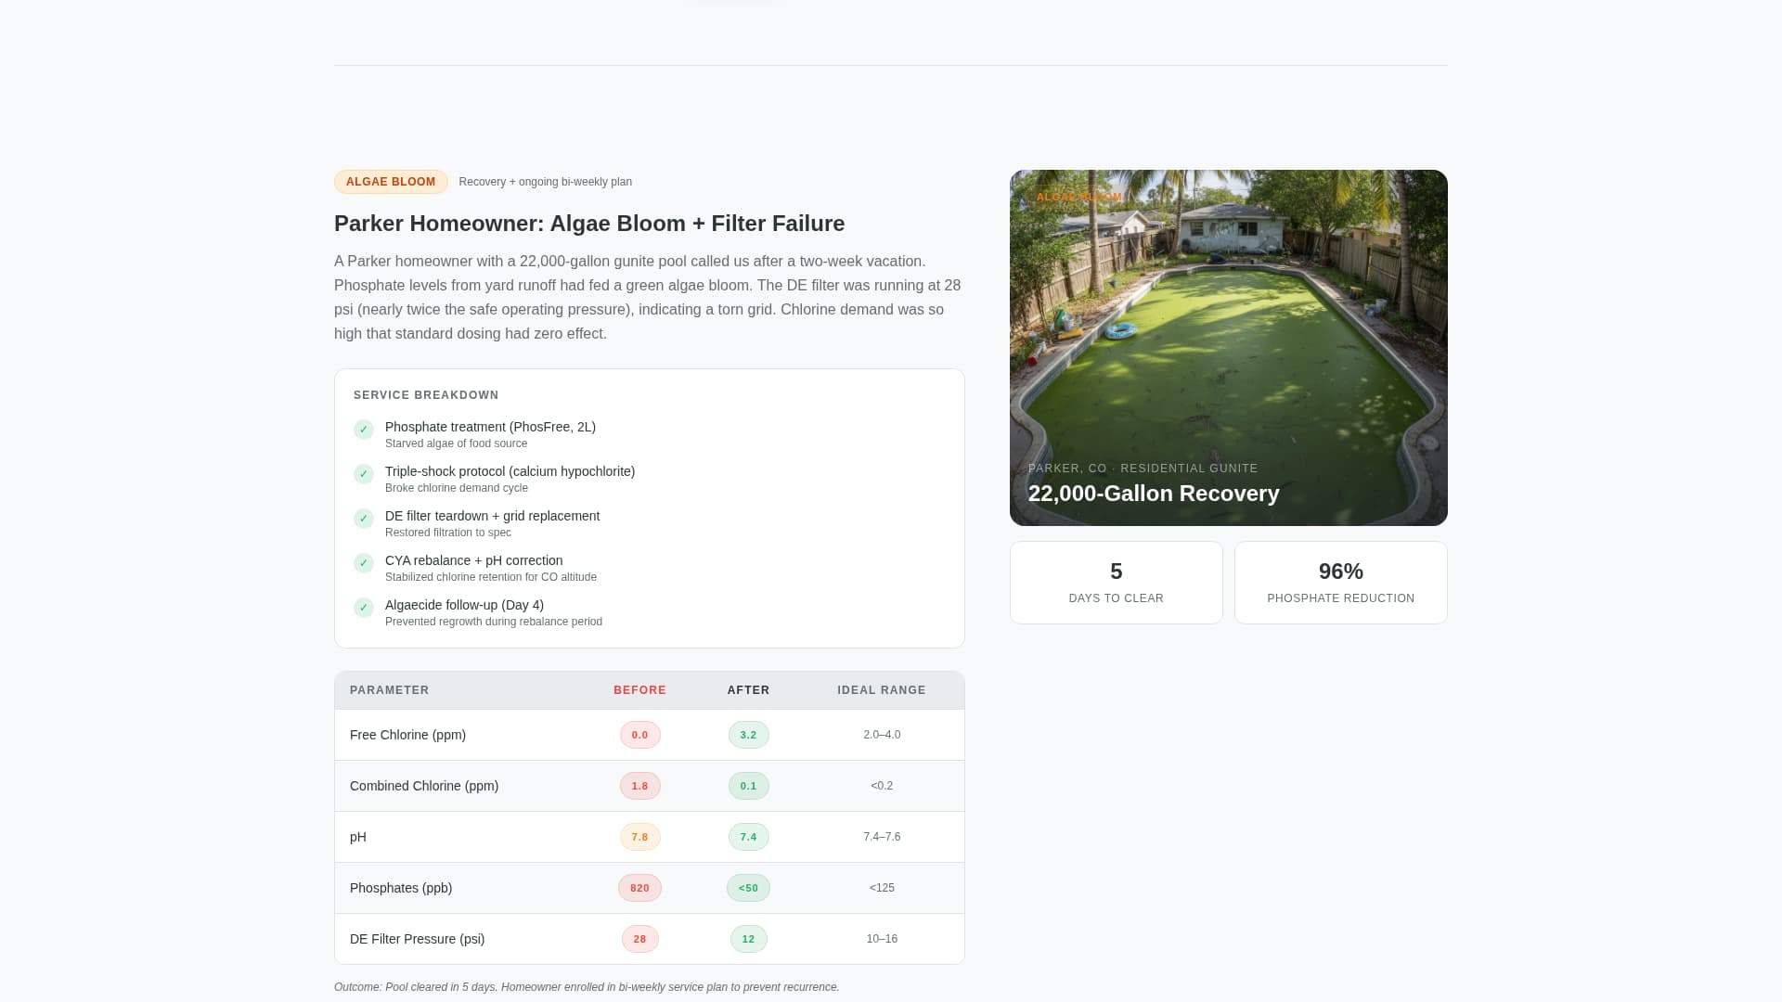This screenshot has width=1782, height=1002.
Task: Click the SERVICE BREAKDOWN heading
Action: click(426, 395)
